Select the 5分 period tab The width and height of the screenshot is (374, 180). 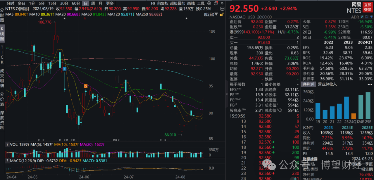point(42,3)
